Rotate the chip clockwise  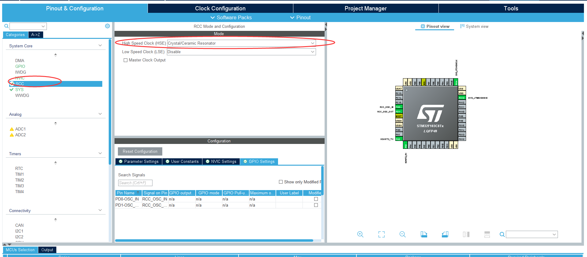click(424, 234)
